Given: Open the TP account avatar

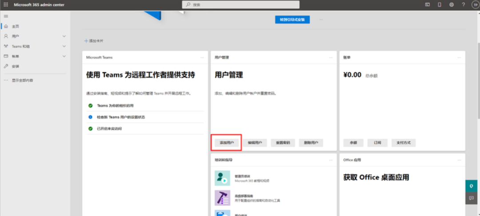Looking at the screenshot, I should [475, 4].
